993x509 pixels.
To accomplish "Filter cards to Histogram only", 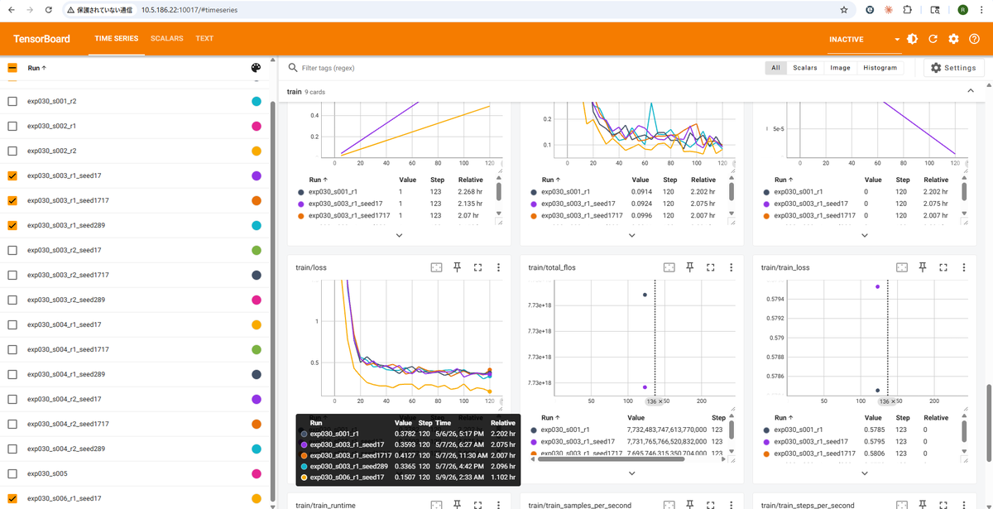I will tap(880, 68).
